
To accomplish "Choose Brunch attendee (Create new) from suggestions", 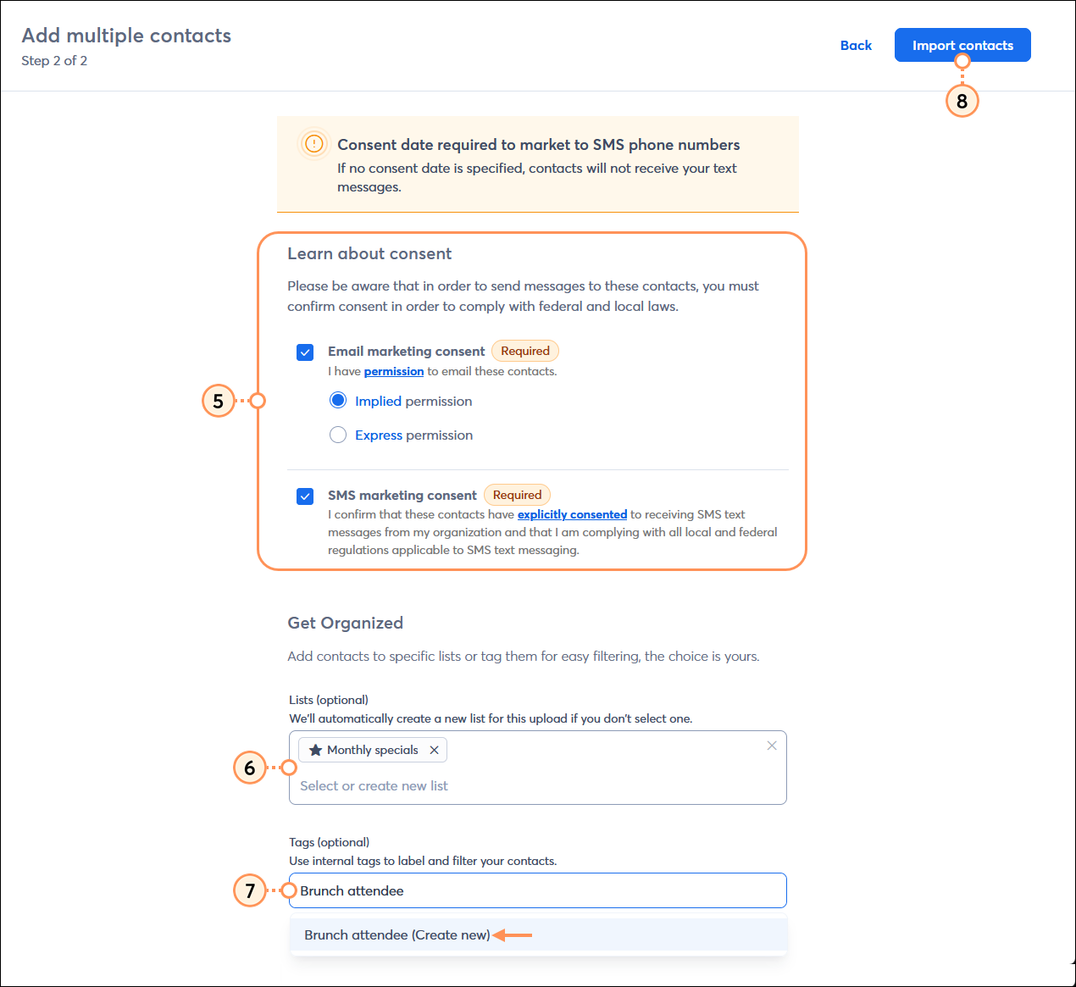I will (x=397, y=934).
